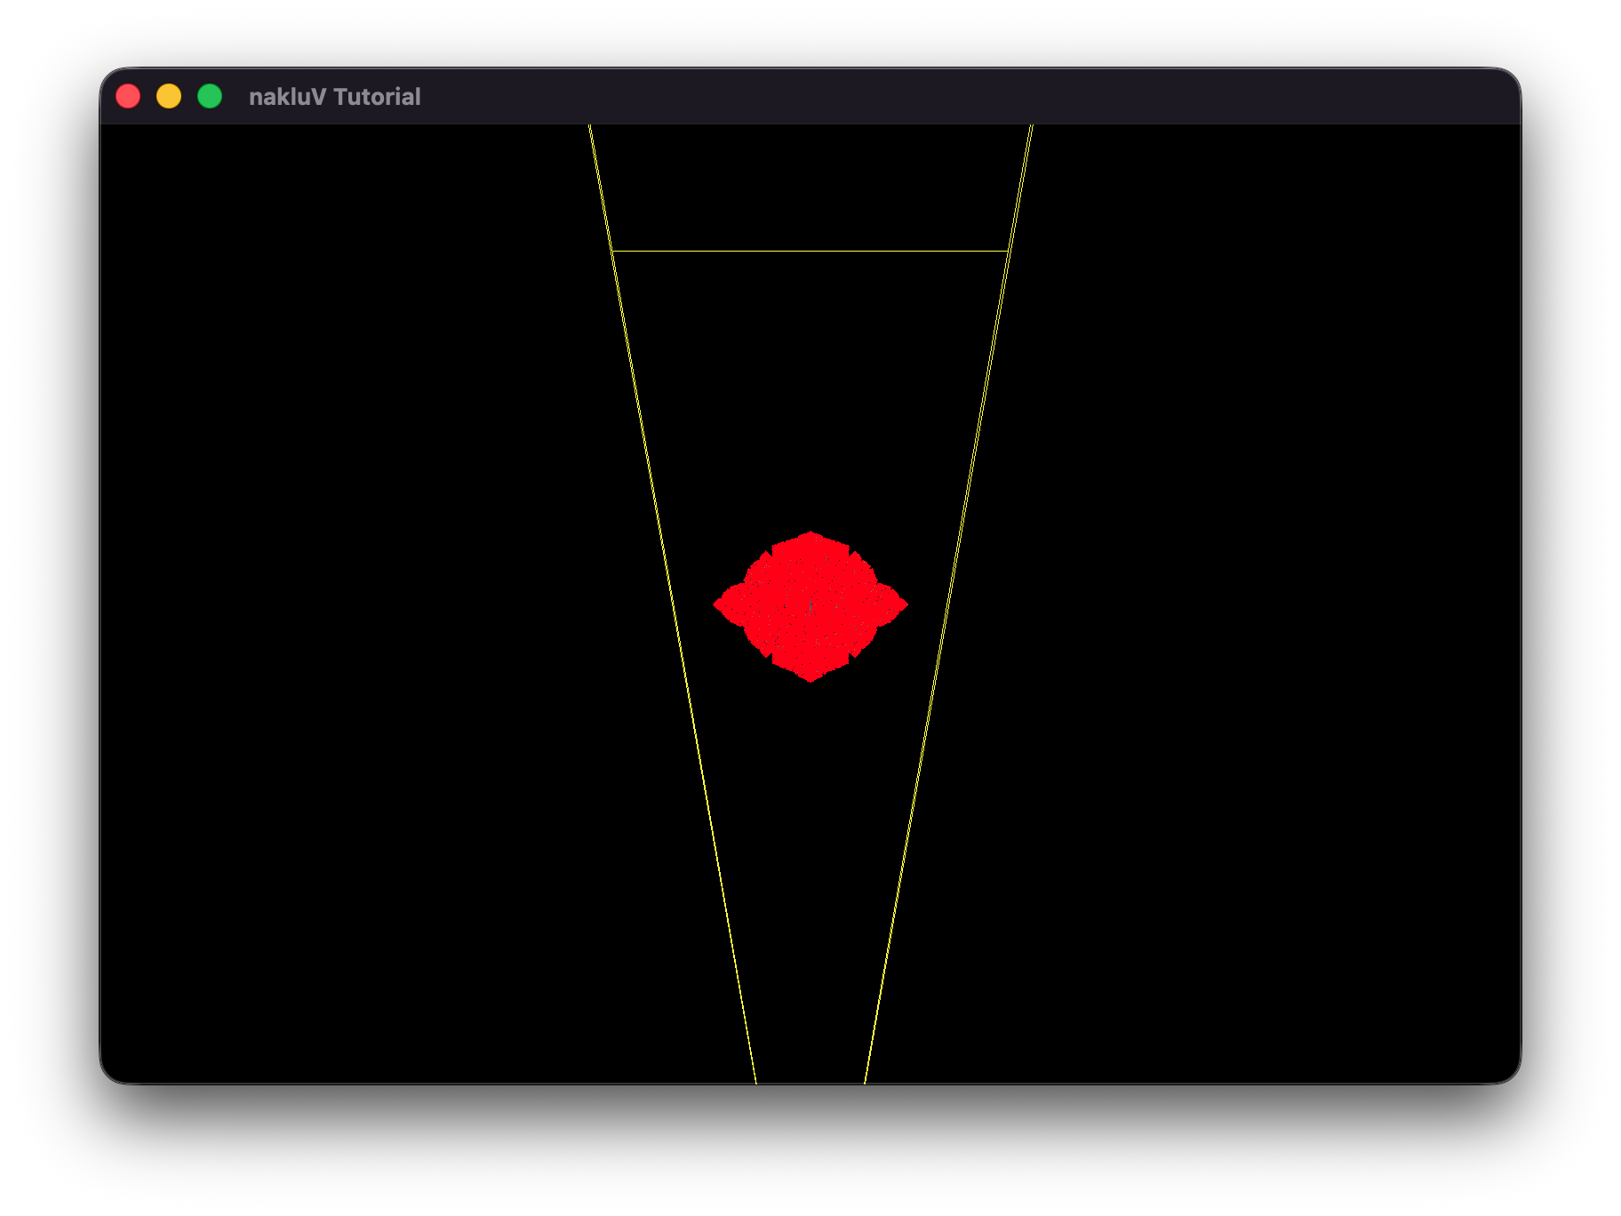Click the right point of the red shape
1621x1216 pixels.
[904, 604]
